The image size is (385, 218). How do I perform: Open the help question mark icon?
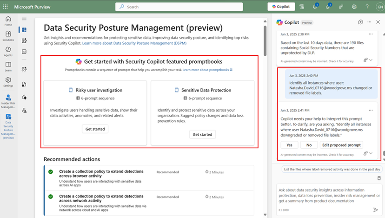367,7
